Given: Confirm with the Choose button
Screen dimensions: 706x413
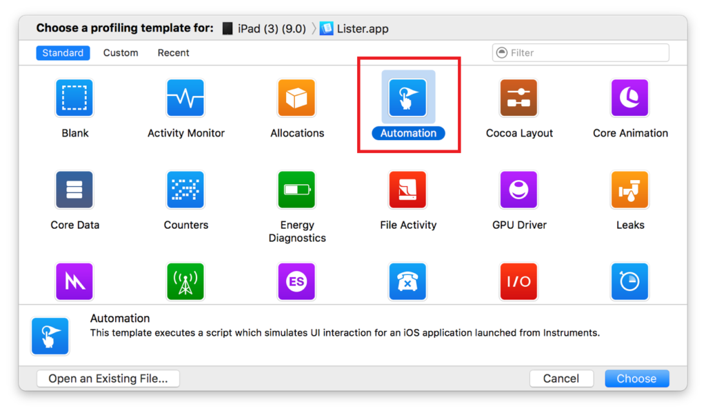Looking at the screenshot, I should coord(636,379).
